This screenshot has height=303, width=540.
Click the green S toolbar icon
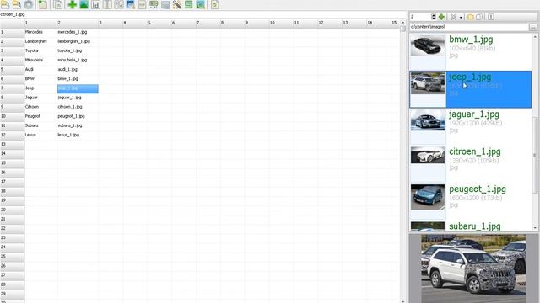(189, 4)
